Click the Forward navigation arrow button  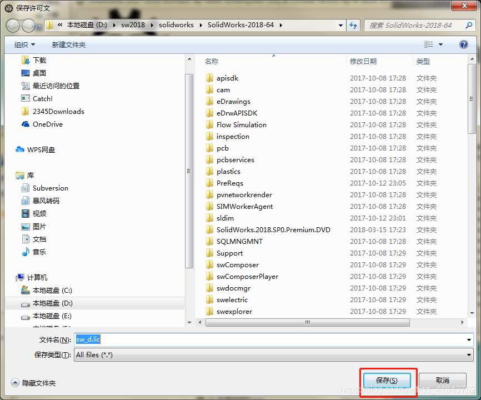pyautogui.click(x=28, y=26)
